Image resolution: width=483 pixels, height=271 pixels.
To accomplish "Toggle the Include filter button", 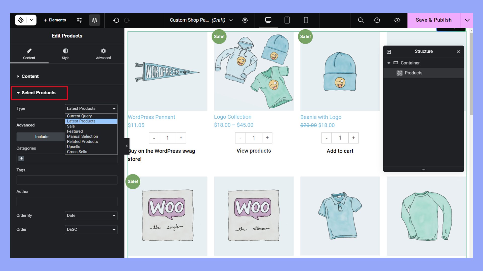I will pos(42,137).
